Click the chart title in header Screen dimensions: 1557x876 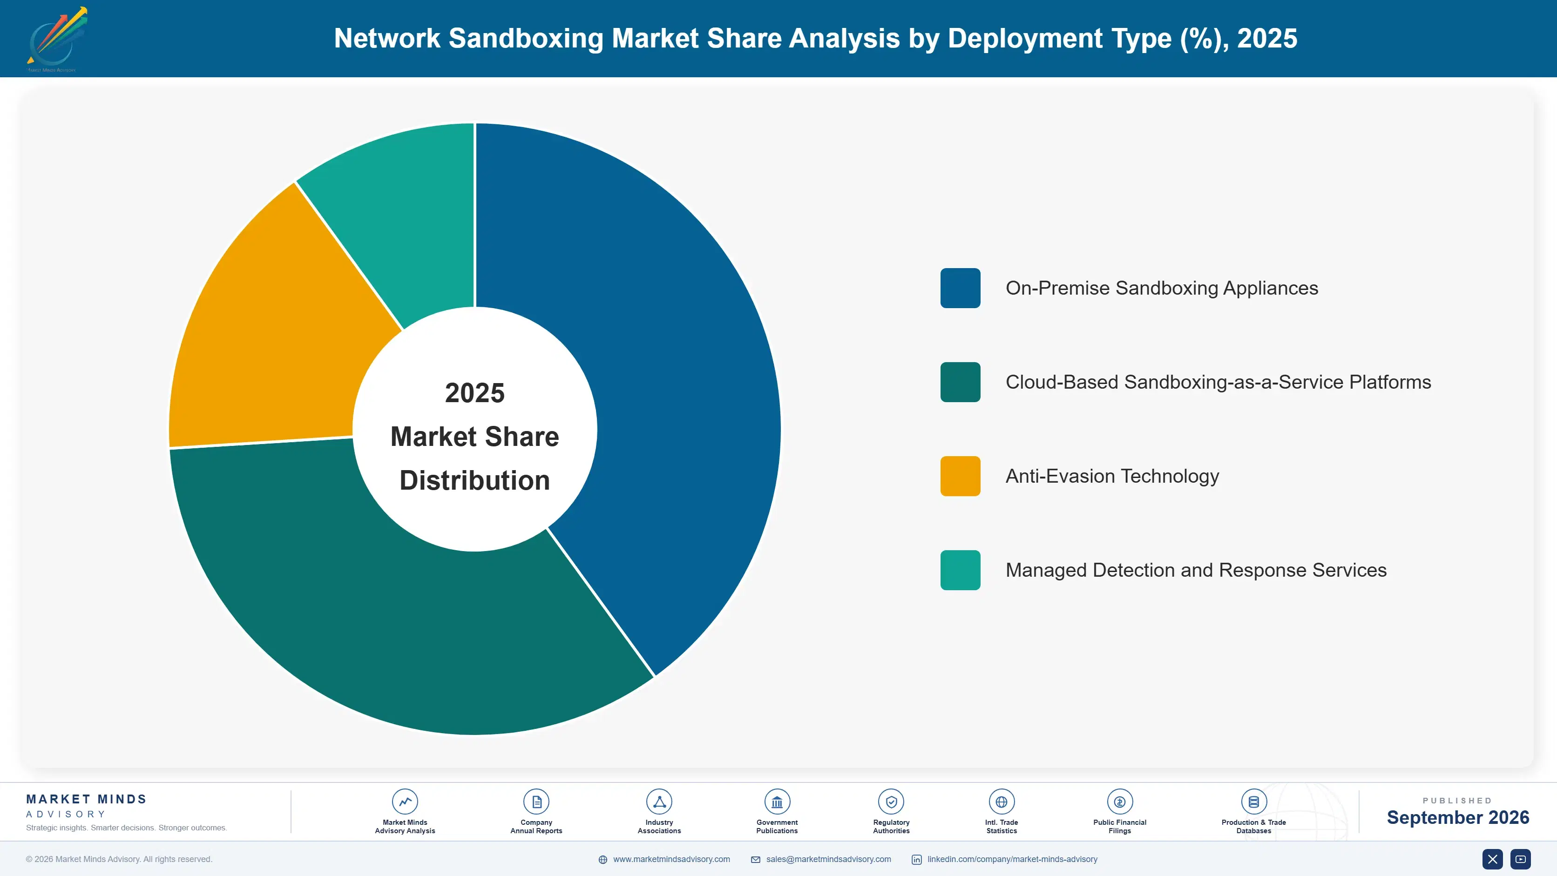point(815,39)
